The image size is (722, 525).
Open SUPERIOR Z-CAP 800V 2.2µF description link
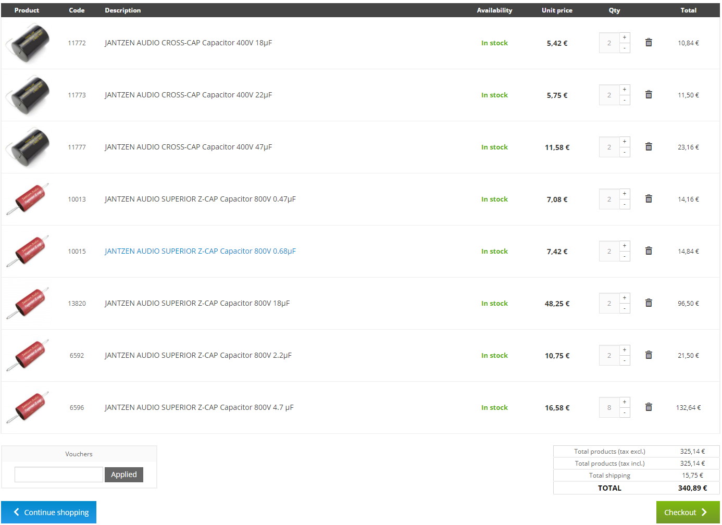[198, 355]
